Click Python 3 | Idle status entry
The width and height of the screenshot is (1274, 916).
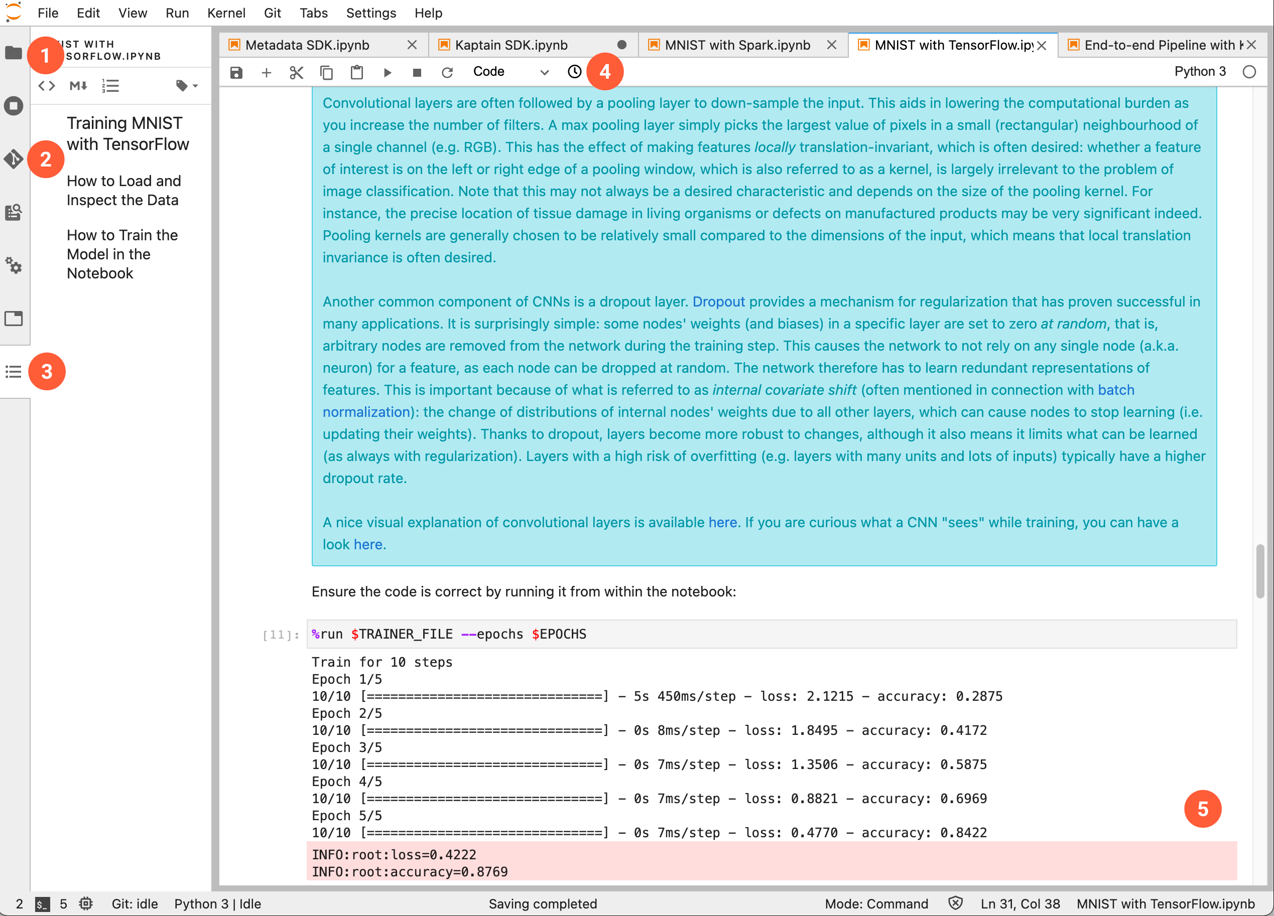pyautogui.click(x=217, y=903)
